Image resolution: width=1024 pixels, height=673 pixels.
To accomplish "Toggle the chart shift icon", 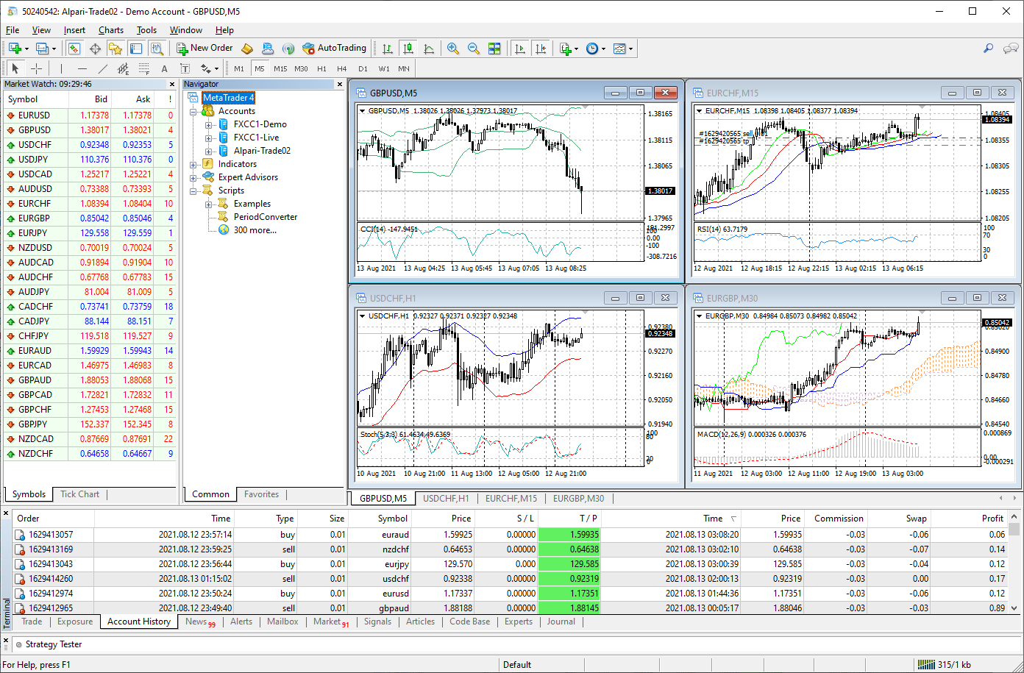I will (x=541, y=49).
